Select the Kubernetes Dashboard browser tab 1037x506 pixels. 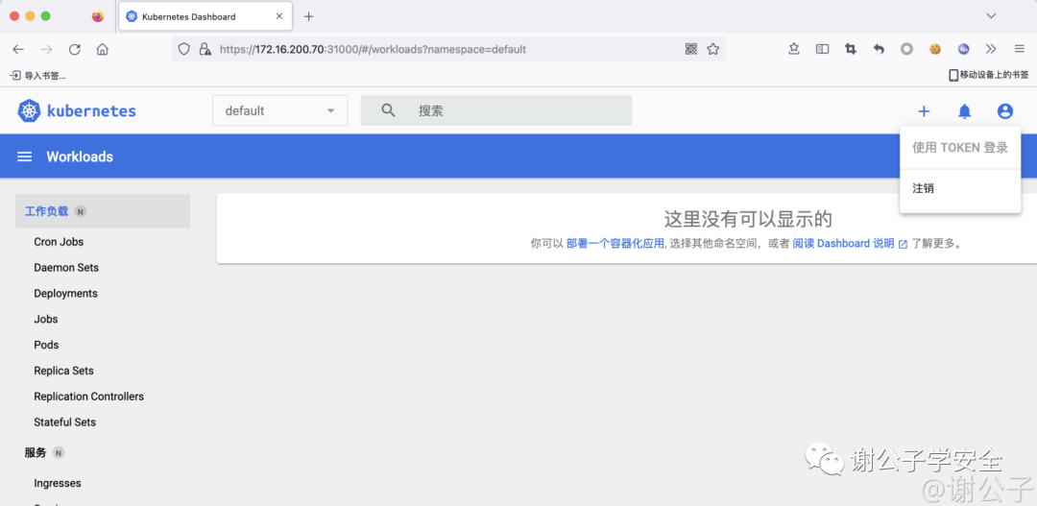[x=205, y=16]
